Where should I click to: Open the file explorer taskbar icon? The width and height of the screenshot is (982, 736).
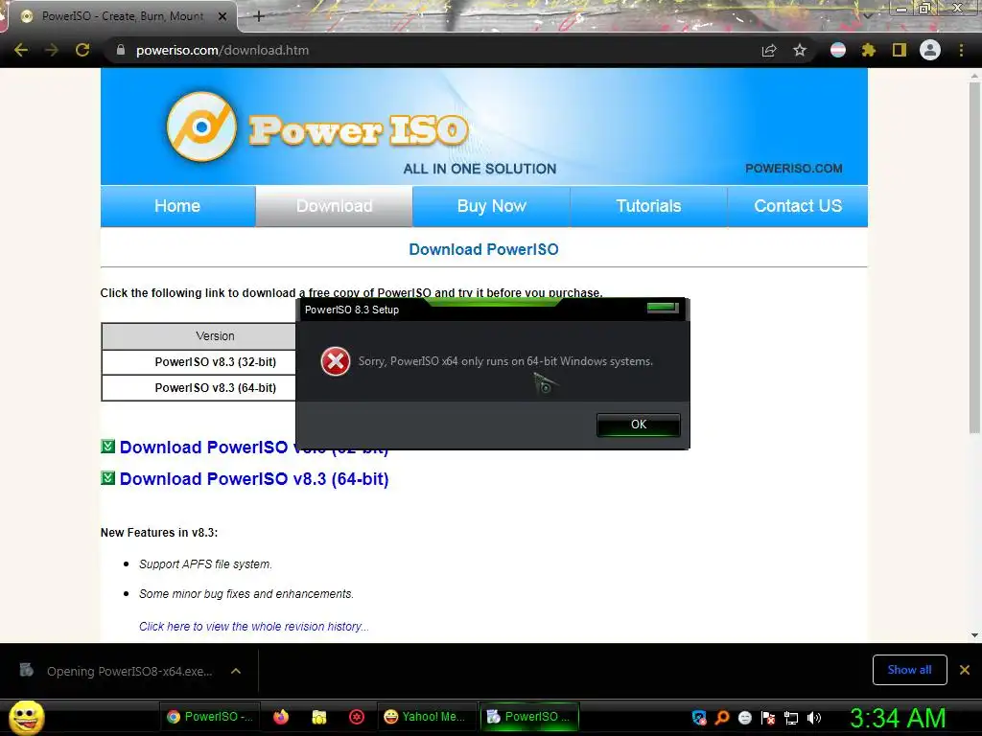[x=319, y=717]
